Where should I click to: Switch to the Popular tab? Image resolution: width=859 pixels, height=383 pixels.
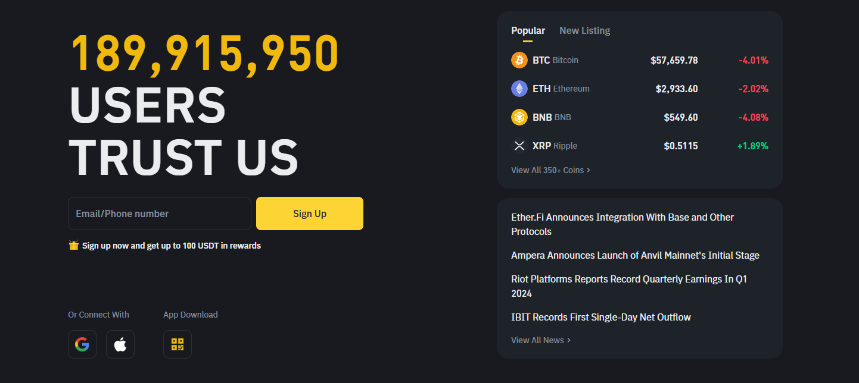click(x=528, y=30)
